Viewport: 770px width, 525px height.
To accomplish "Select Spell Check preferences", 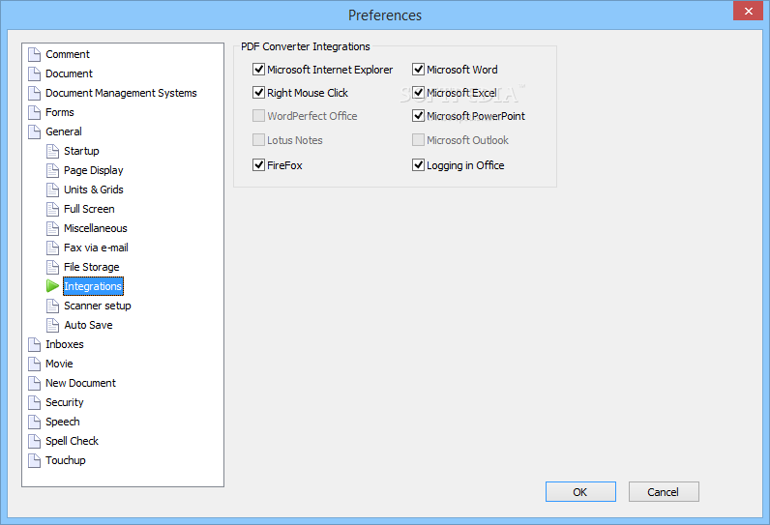I will pyautogui.click(x=73, y=441).
